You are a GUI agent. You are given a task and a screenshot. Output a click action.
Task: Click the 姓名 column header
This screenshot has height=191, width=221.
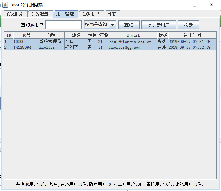click(76, 35)
